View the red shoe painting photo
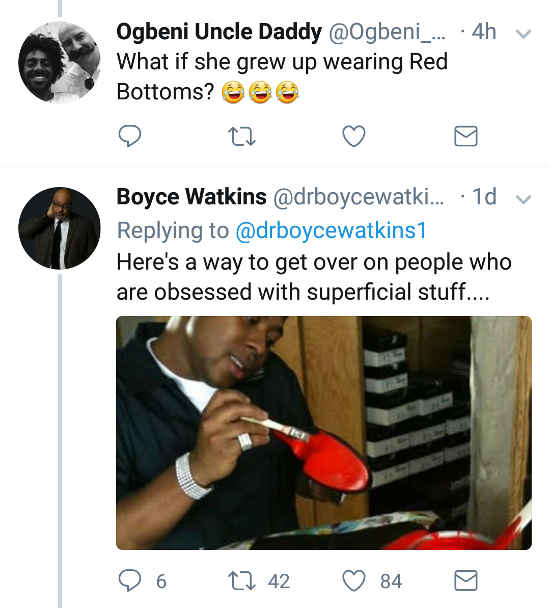The height and width of the screenshot is (608, 550). pos(324,433)
